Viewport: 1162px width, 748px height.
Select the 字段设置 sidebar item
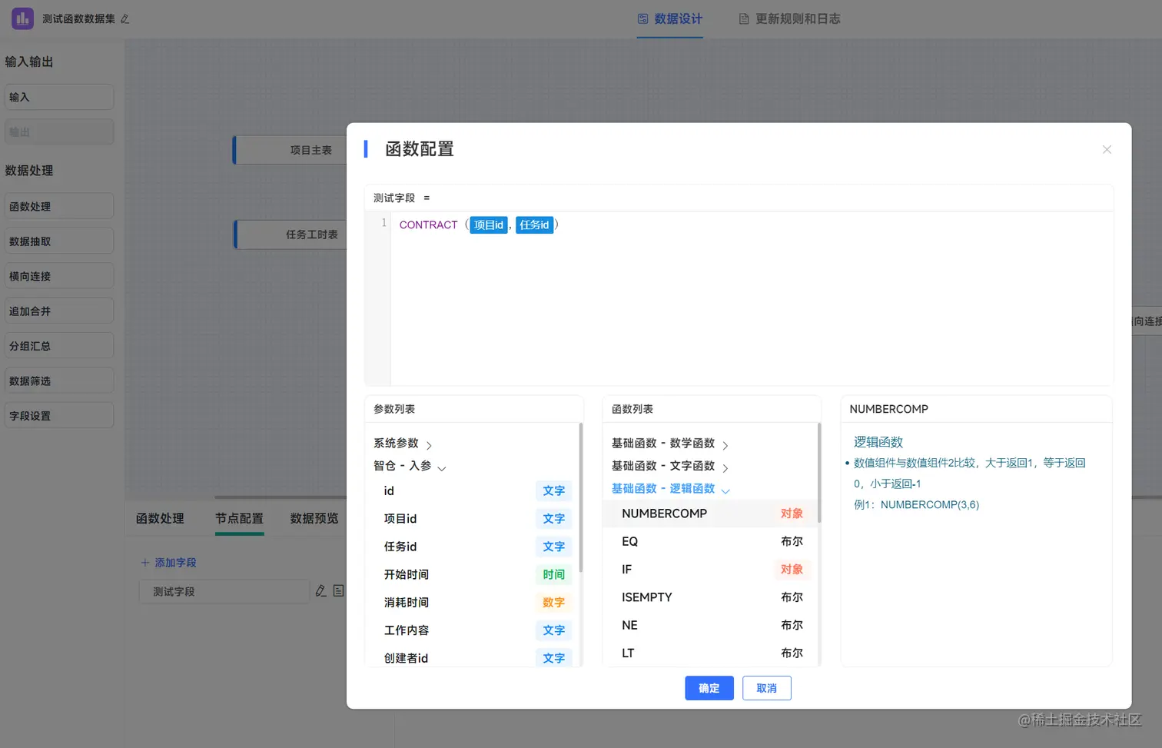pyautogui.click(x=59, y=415)
